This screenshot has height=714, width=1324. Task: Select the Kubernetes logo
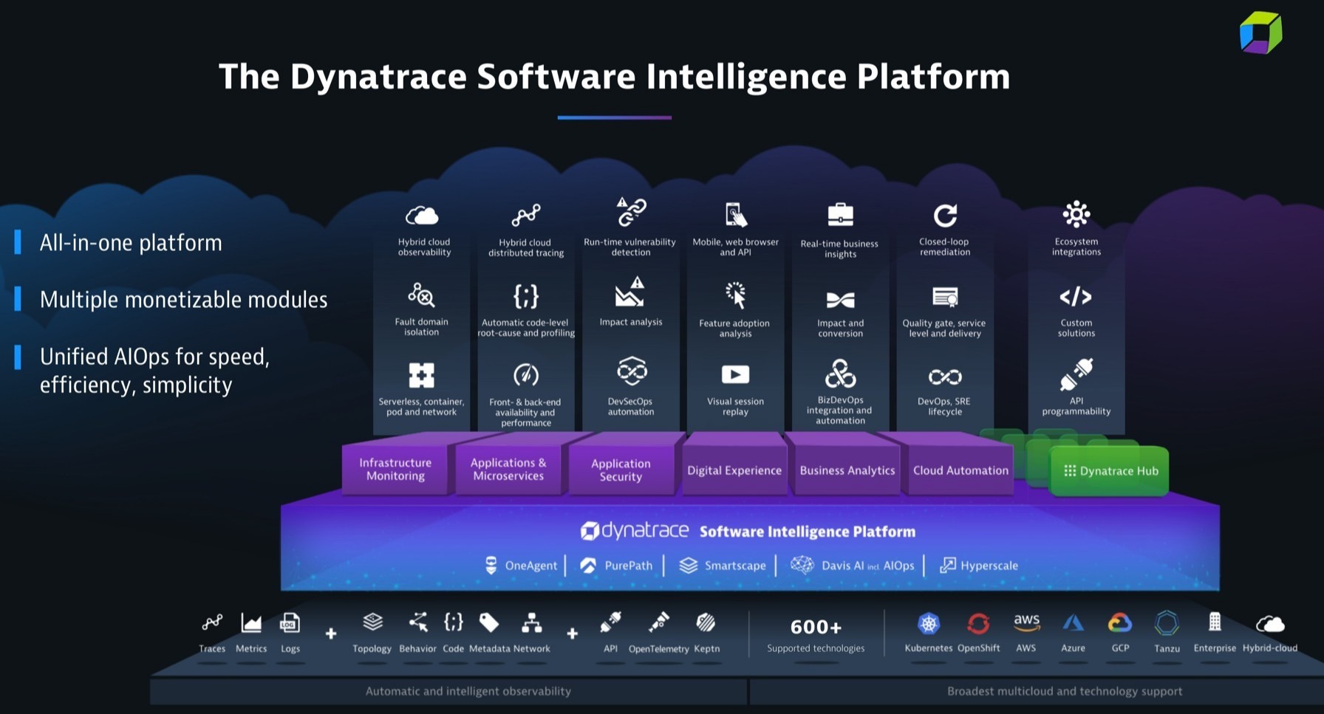tap(929, 624)
